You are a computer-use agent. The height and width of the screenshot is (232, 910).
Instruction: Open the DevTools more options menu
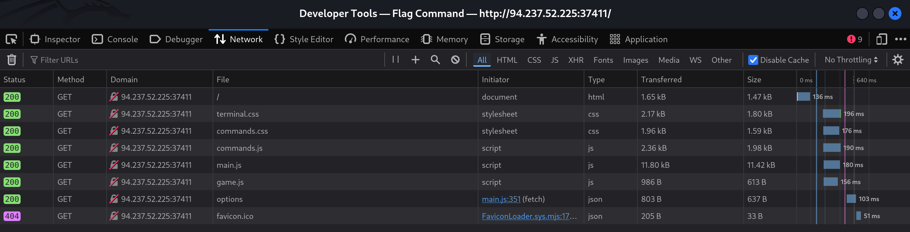(x=900, y=39)
